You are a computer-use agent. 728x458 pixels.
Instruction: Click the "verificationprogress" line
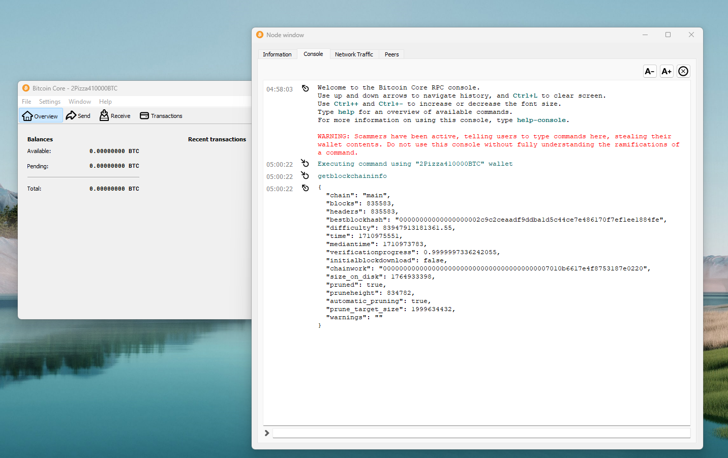coord(413,252)
